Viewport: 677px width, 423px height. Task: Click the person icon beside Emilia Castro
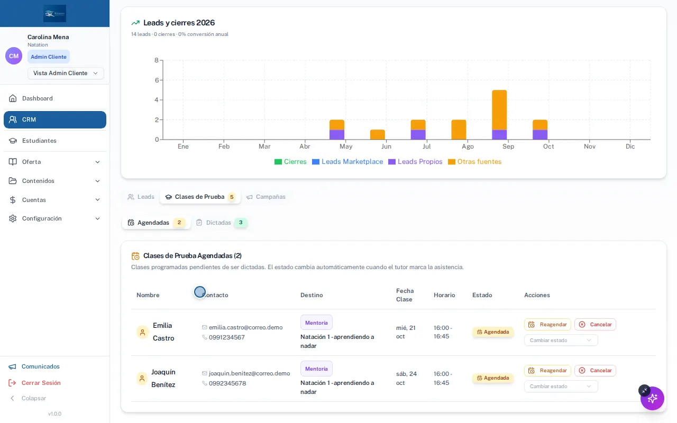pos(142,332)
